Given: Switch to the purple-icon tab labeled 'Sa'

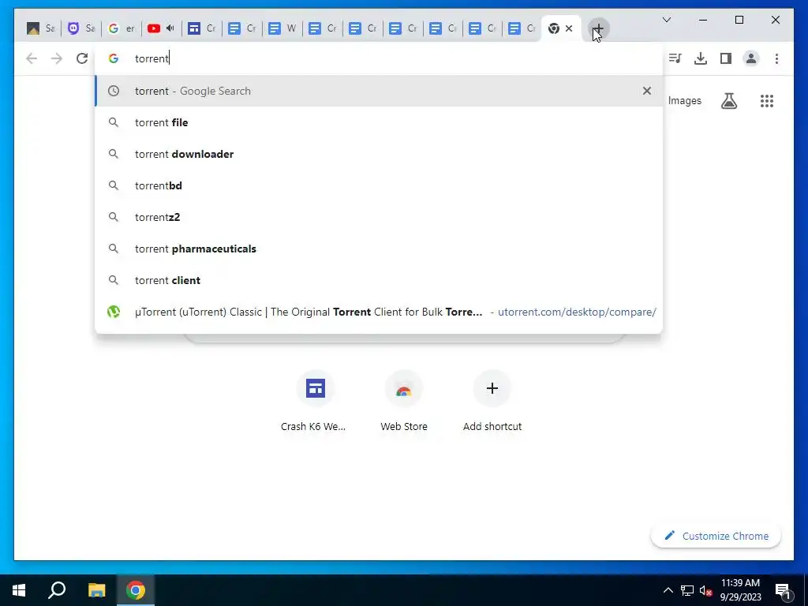Looking at the screenshot, I should pyautogui.click(x=81, y=28).
